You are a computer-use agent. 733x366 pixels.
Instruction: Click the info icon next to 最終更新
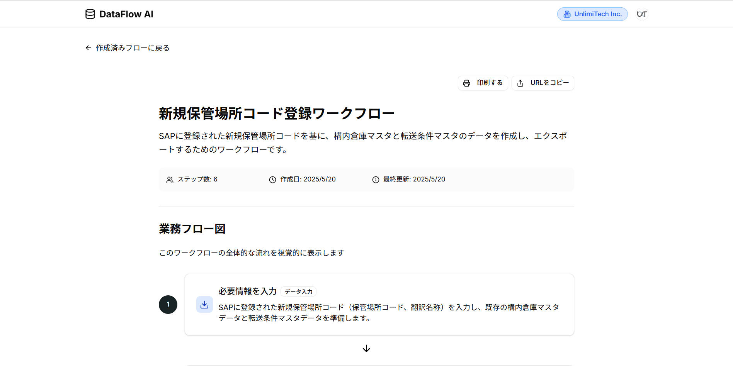click(375, 179)
